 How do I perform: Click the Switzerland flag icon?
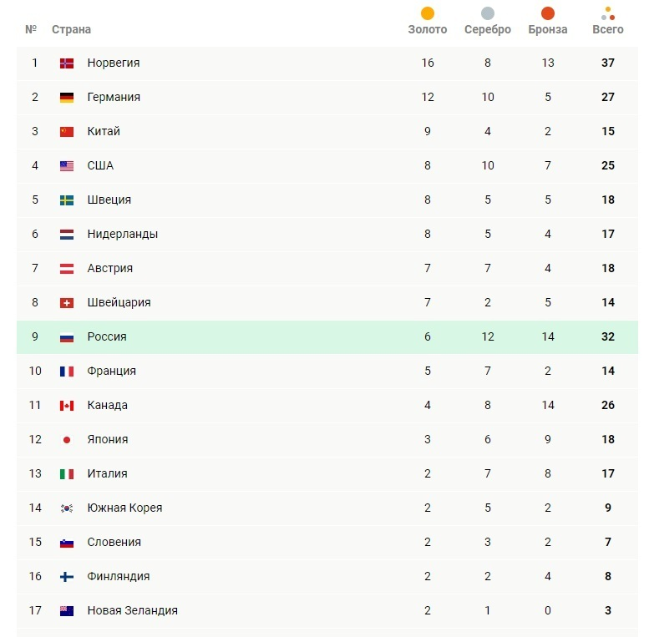(x=67, y=303)
